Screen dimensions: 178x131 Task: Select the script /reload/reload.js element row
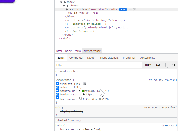pos(97,27)
